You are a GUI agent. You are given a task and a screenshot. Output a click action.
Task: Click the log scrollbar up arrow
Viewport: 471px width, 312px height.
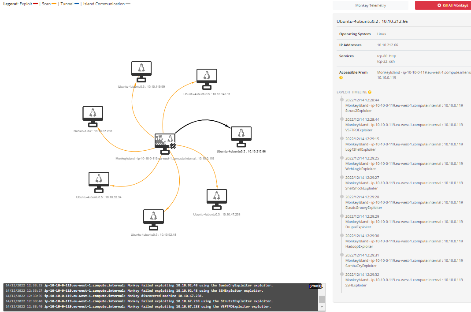click(322, 286)
